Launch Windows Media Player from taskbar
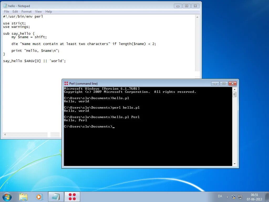The image size is (269, 202). (39, 197)
